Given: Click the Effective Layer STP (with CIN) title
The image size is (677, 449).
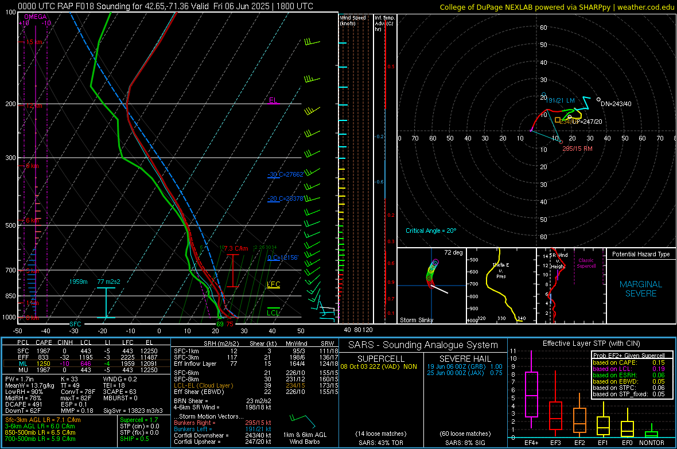Looking at the screenshot, I should tap(591, 343).
